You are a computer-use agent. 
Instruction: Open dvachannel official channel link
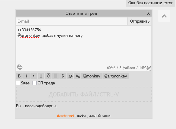click(x=65, y=116)
